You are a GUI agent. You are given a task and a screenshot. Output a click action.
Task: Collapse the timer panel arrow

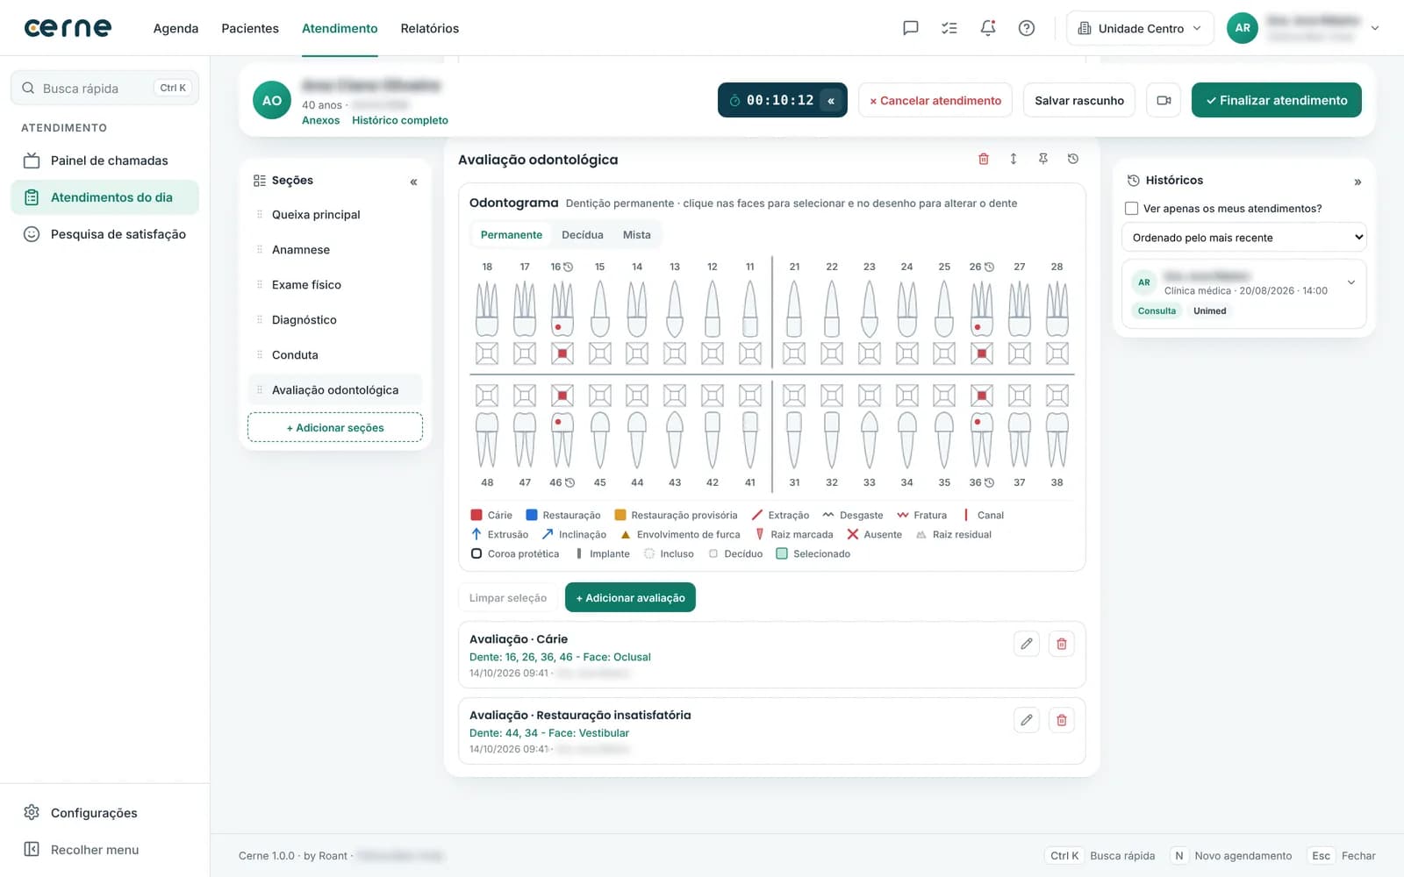coord(831,100)
